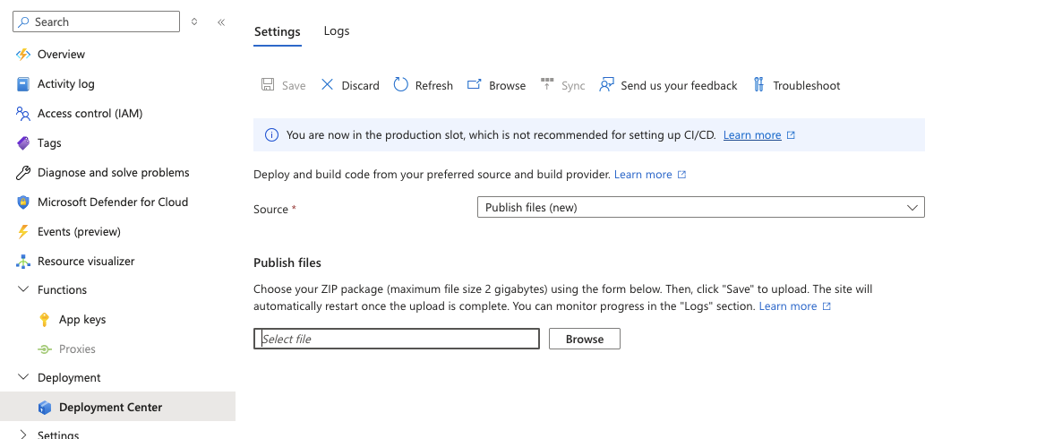Click the Overview lightning icon
This screenshot has height=439, width=1045.
(23, 54)
